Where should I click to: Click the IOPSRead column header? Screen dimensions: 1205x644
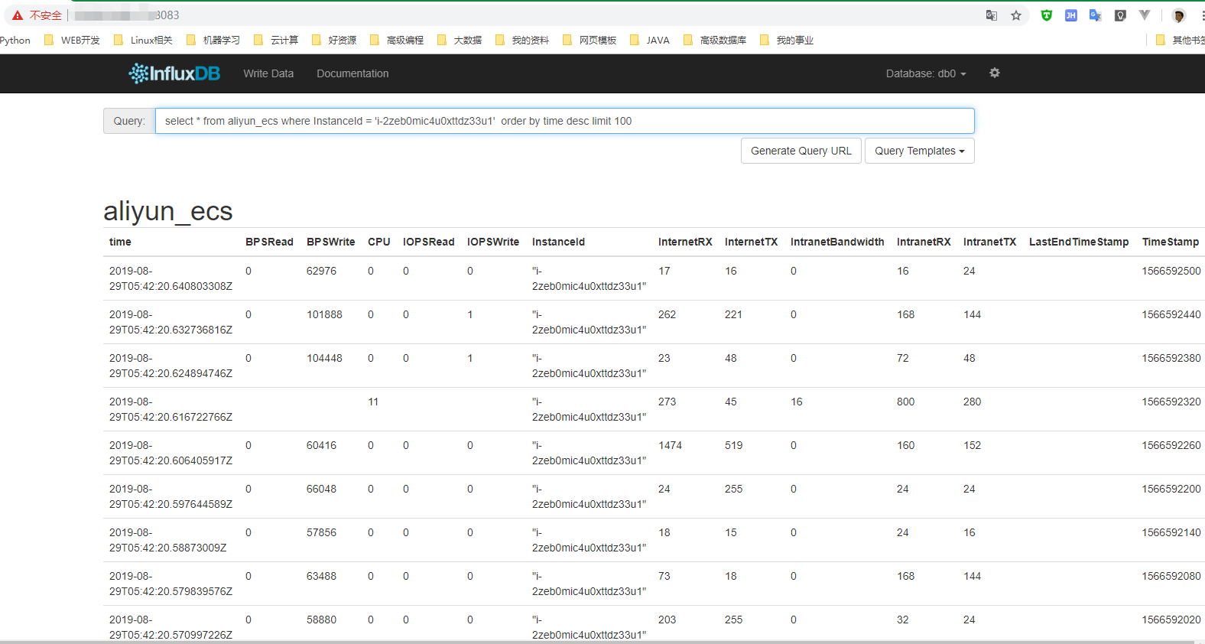pyautogui.click(x=429, y=242)
